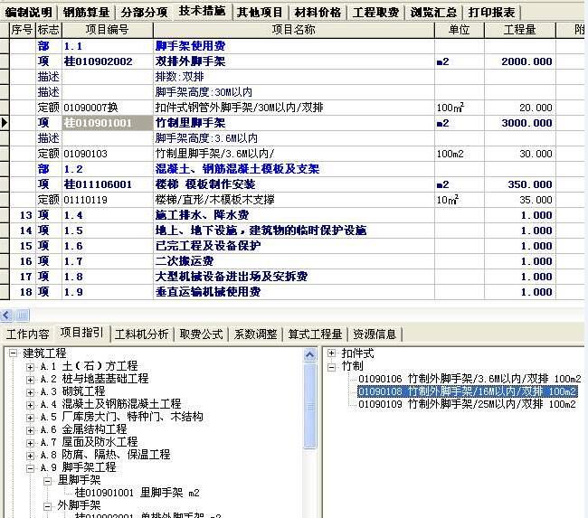Click the 单位 column header

click(459, 30)
